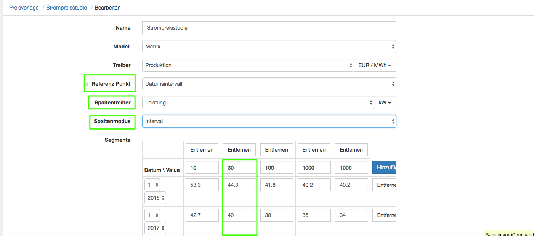Click the Name field containing Strompreisstudie
The height and width of the screenshot is (236, 534).
pyautogui.click(x=269, y=28)
